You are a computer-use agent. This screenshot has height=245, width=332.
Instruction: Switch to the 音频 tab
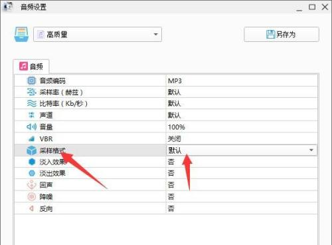[31, 67]
